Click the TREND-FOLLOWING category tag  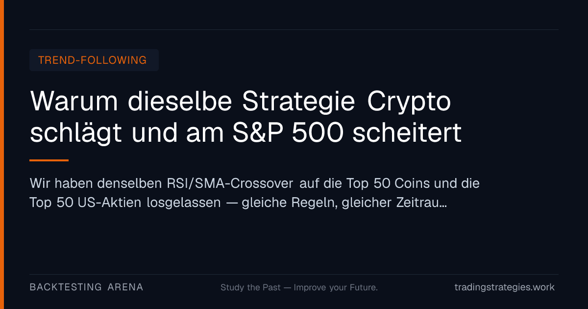(x=94, y=60)
